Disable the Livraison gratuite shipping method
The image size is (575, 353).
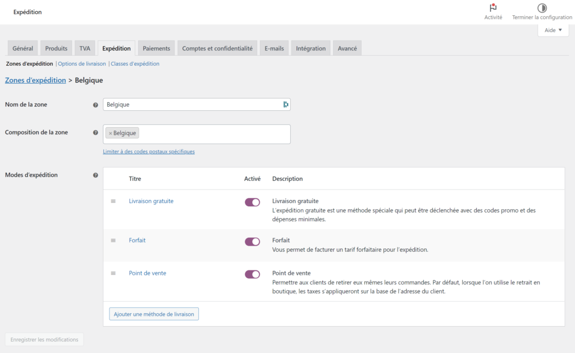pyautogui.click(x=252, y=202)
